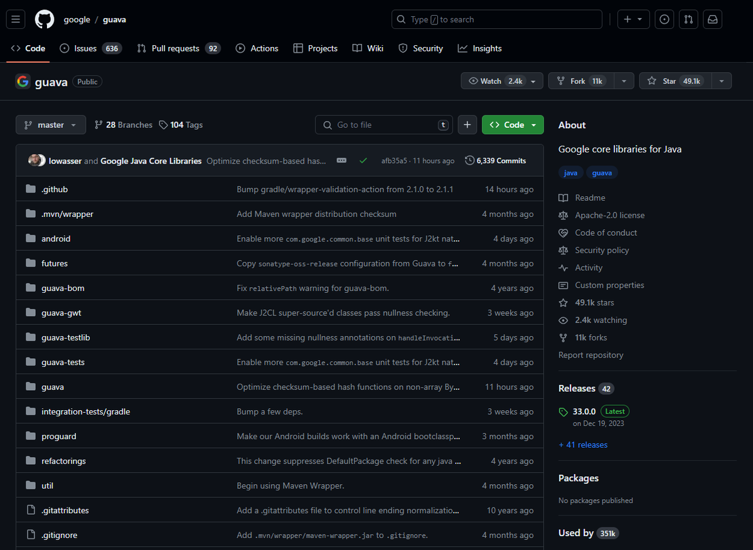Open the hamburger navigation menu
The image size is (753, 550).
point(16,19)
